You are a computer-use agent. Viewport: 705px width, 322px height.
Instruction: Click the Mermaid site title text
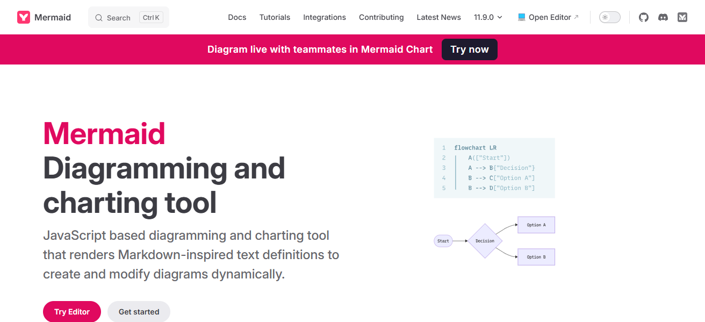click(x=53, y=17)
